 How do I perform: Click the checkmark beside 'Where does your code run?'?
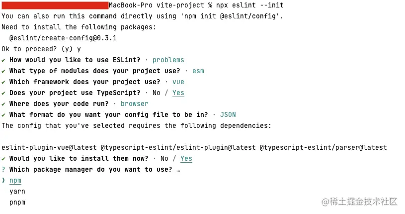(x=3, y=104)
